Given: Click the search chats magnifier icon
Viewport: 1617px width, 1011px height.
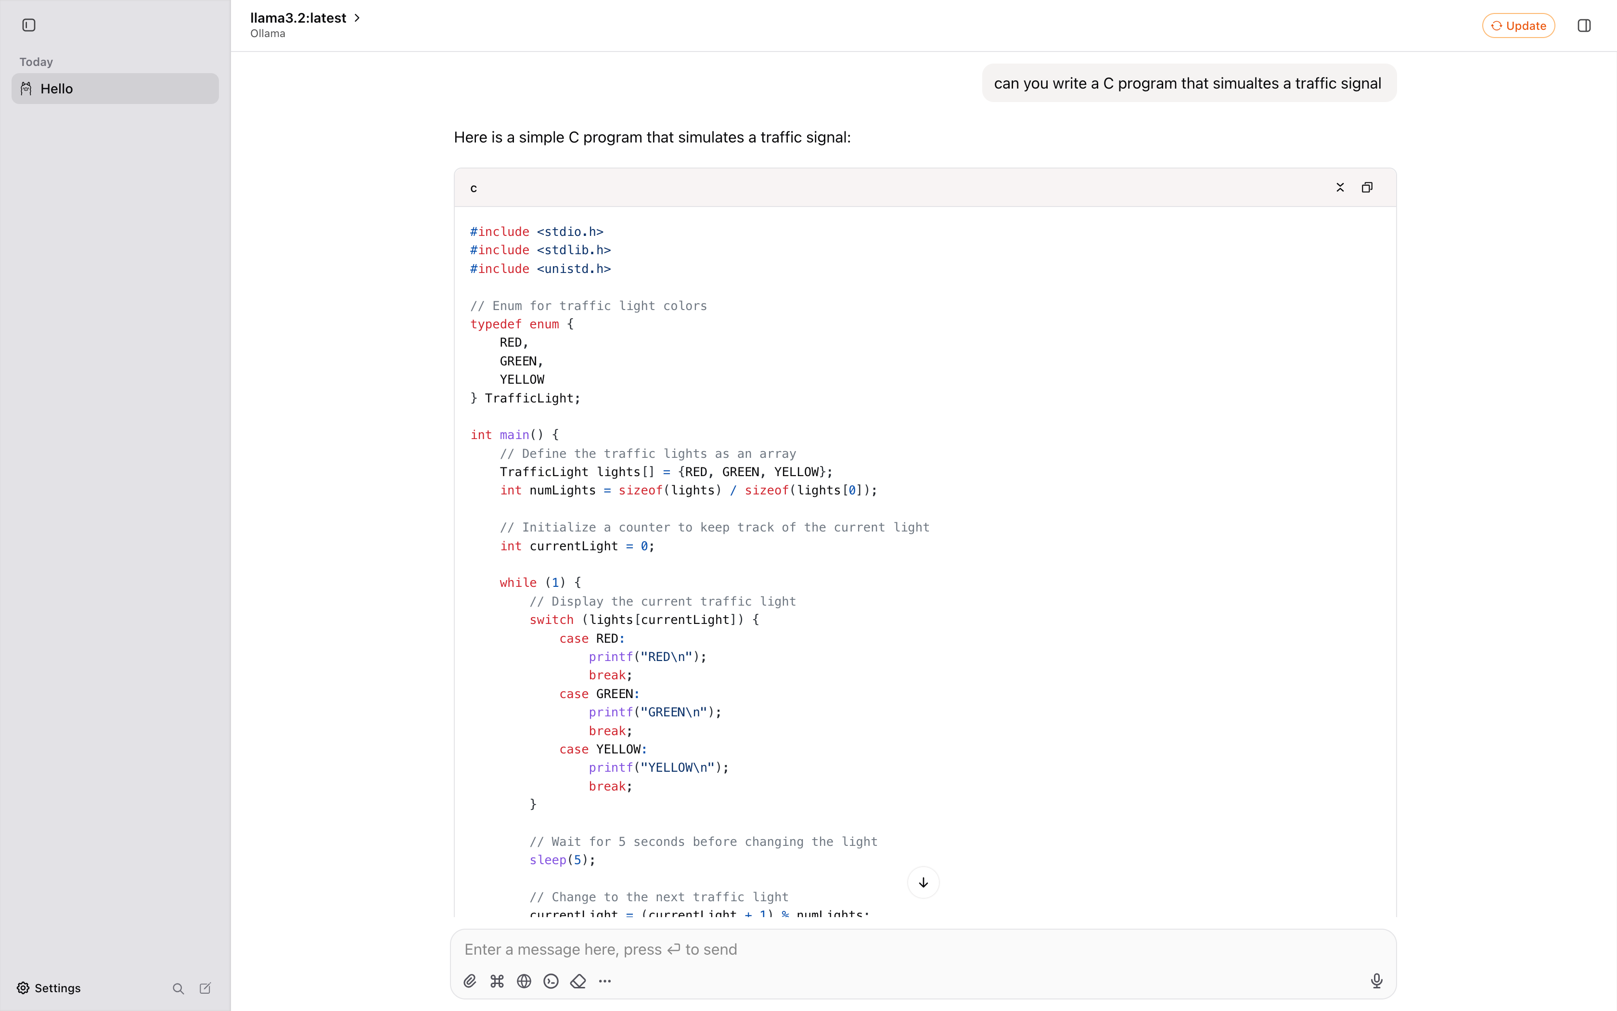Looking at the screenshot, I should 178,988.
